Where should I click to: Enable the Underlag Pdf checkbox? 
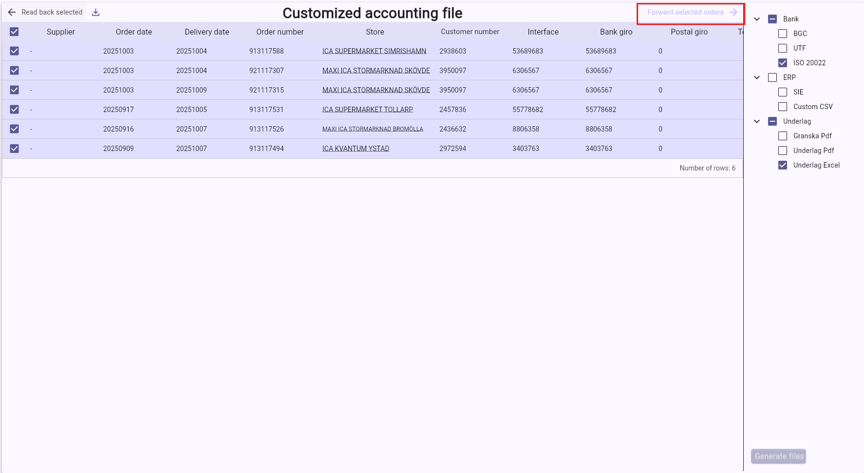(783, 151)
